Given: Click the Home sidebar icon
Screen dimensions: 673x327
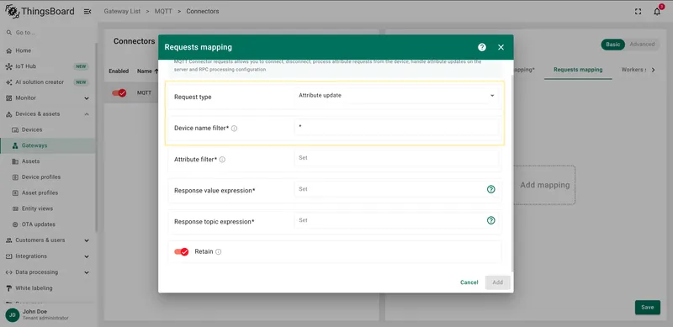Looking at the screenshot, I should click(x=9, y=50).
